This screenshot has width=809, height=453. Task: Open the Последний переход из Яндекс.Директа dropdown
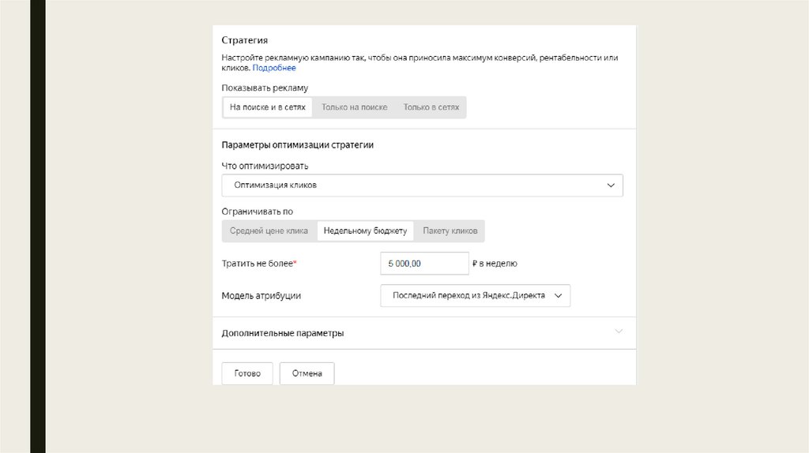pos(466,296)
